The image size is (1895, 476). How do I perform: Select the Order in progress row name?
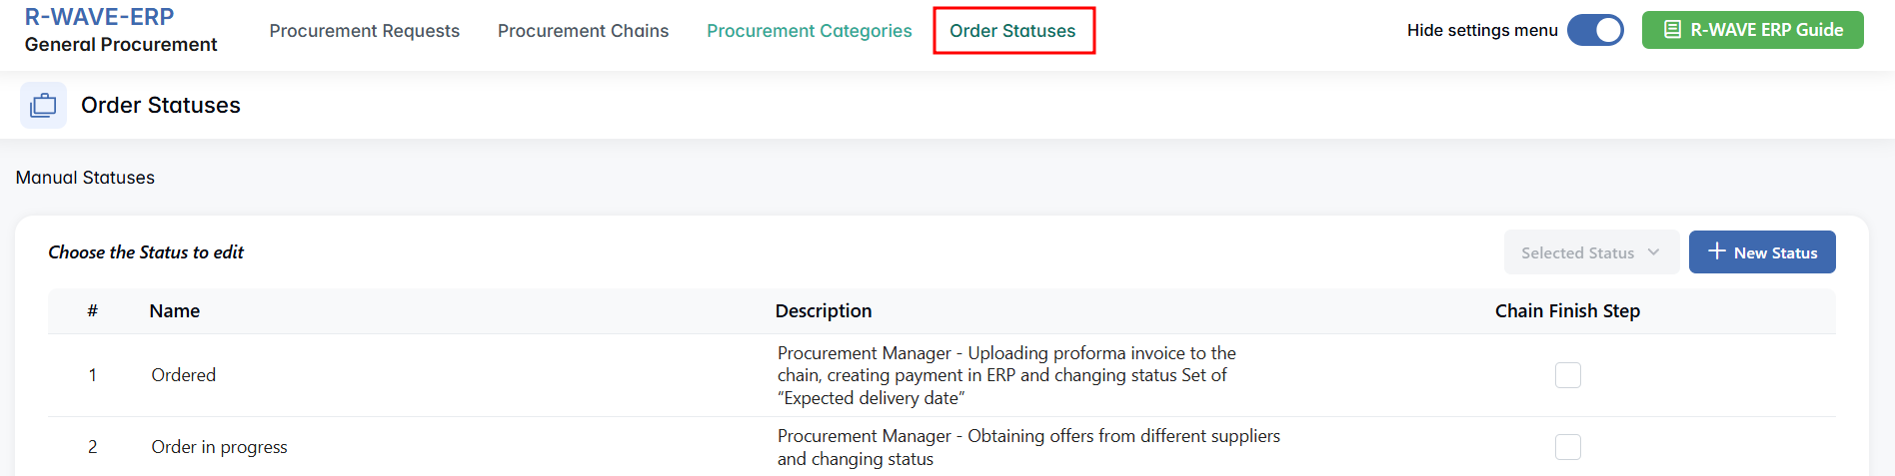pyautogui.click(x=219, y=447)
